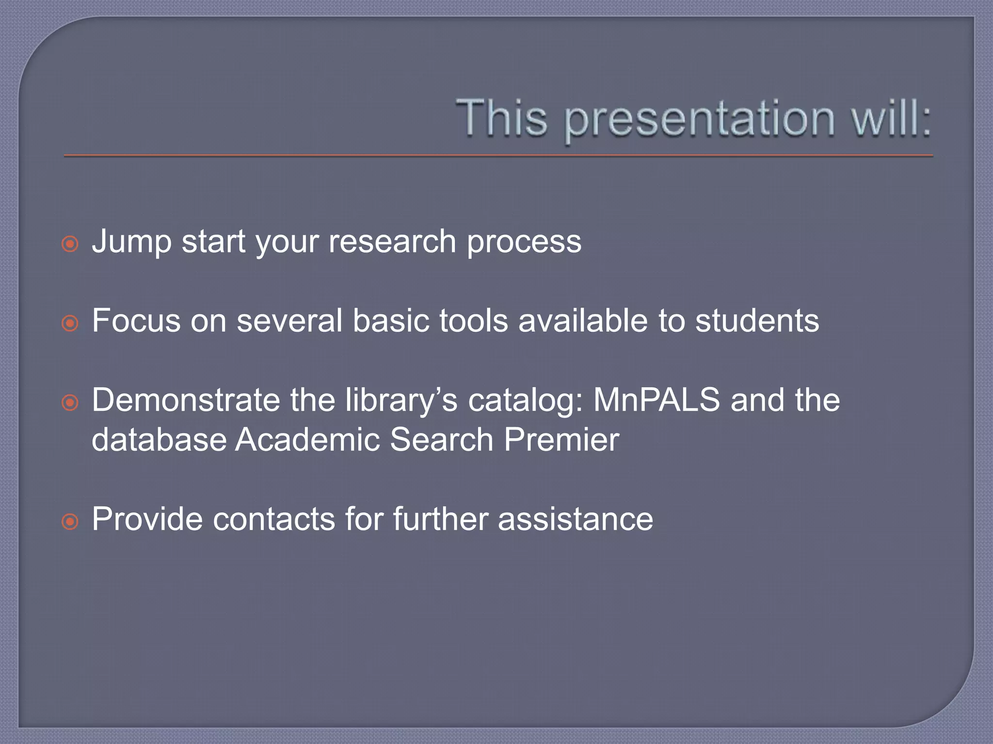
Task: Click the bullet icon beside Jump start
Action: click(70, 244)
